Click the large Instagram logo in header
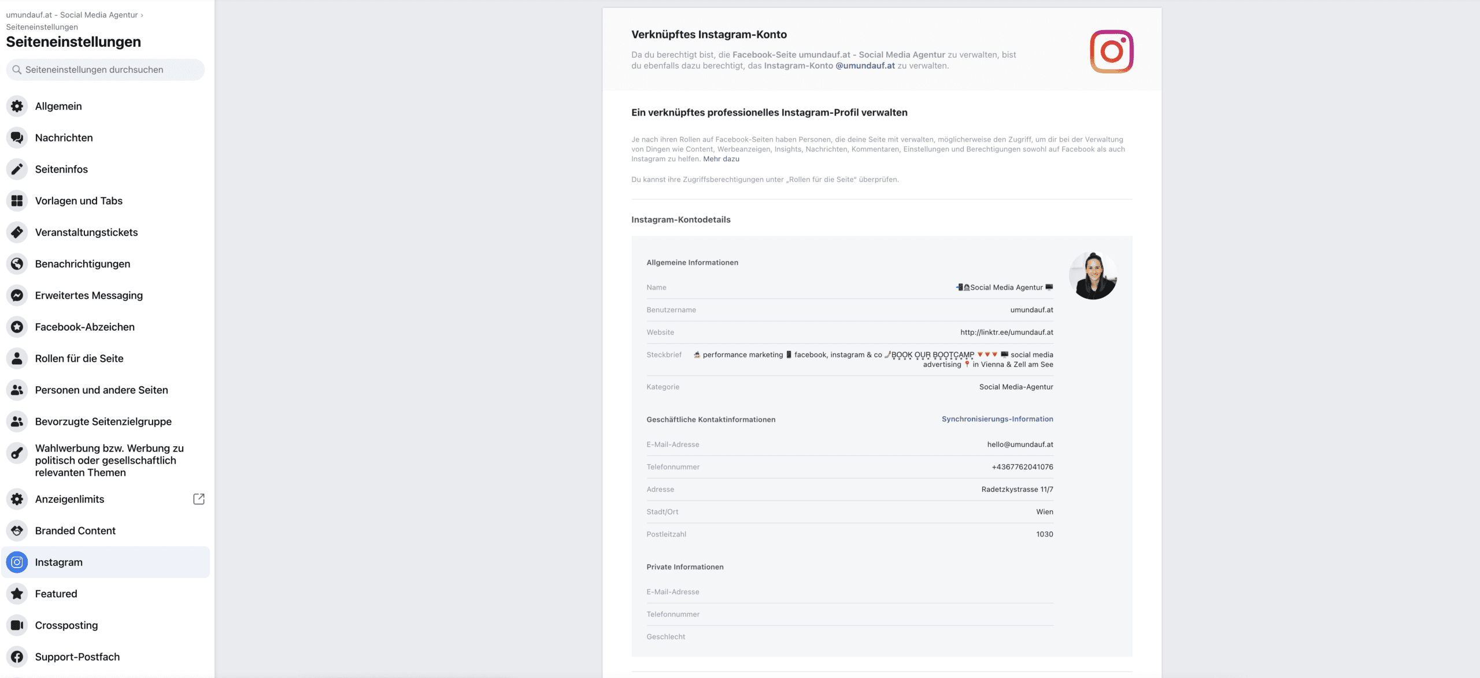The width and height of the screenshot is (1480, 678). pos(1111,51)
